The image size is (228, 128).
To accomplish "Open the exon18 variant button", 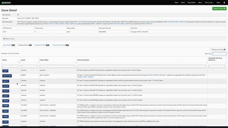I will point(6,101).
